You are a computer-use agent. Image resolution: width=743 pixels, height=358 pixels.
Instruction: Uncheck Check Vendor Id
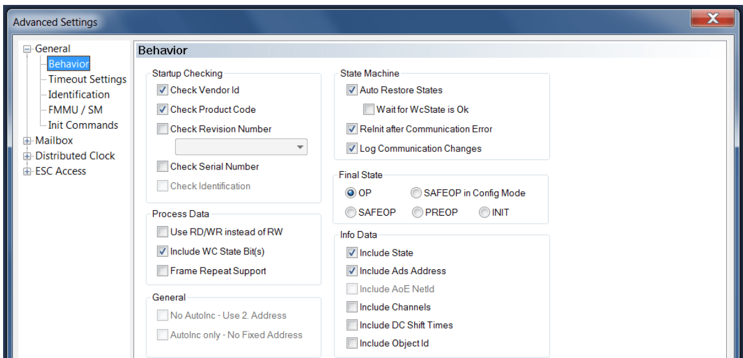tap(163, 90)
